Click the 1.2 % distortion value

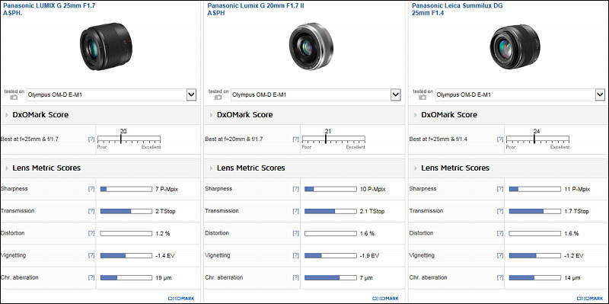162,234
